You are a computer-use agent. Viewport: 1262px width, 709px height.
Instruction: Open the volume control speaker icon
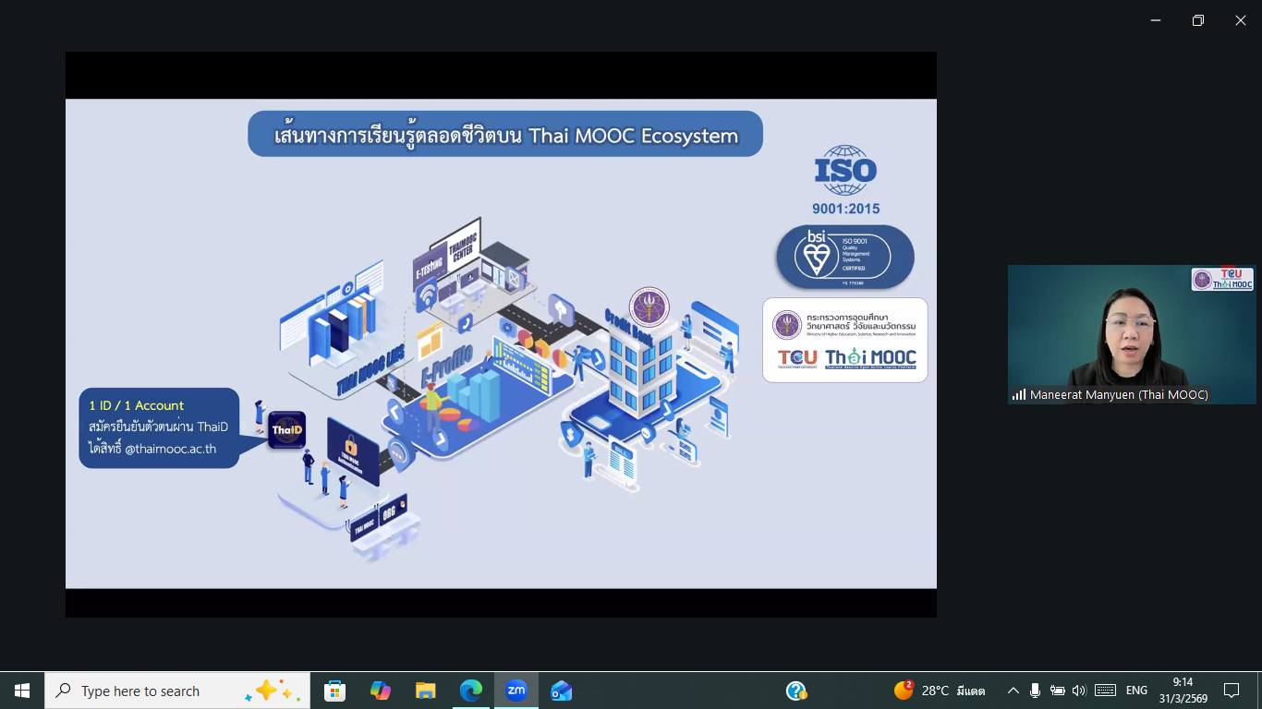[x=1079, y=691]
